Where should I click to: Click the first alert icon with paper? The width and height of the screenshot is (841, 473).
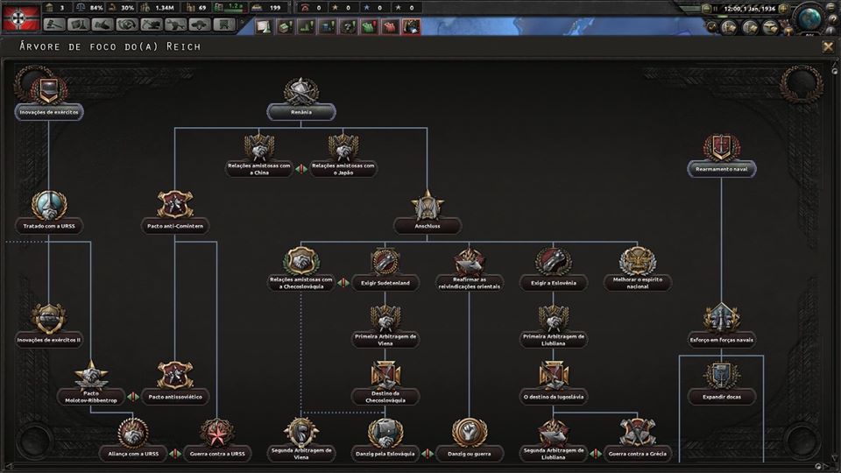(264, 25)
